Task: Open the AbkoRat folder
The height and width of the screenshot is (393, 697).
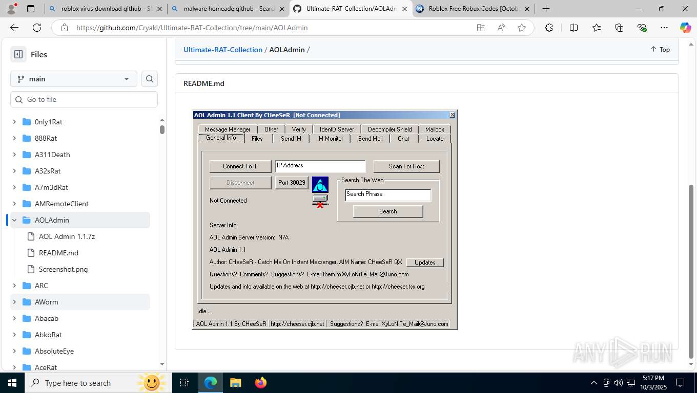Action: coord(48,335)
